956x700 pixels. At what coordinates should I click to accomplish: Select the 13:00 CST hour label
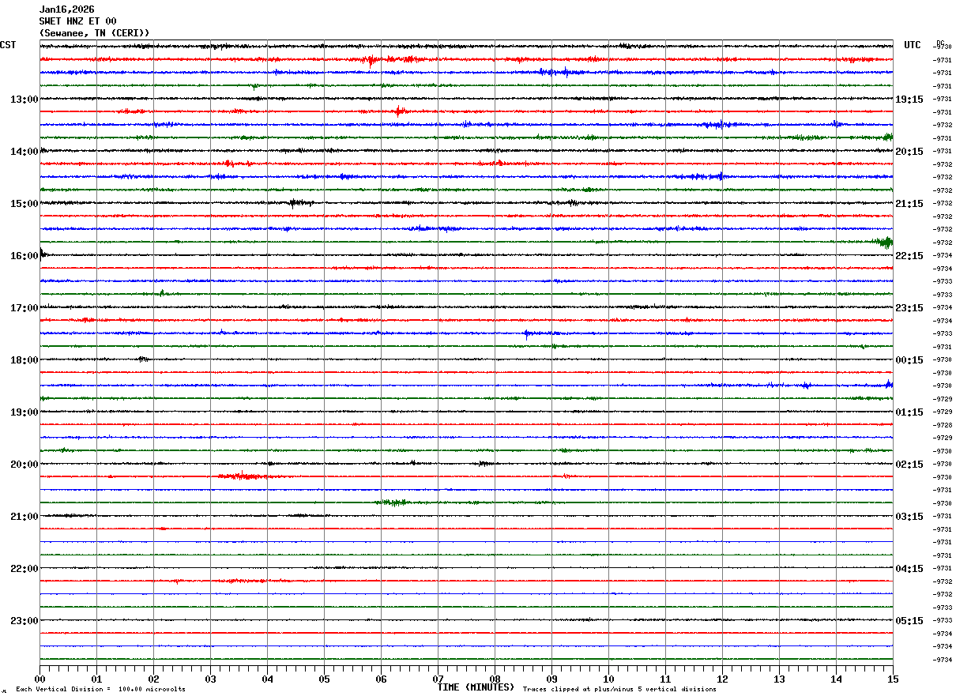pos(24,100)
